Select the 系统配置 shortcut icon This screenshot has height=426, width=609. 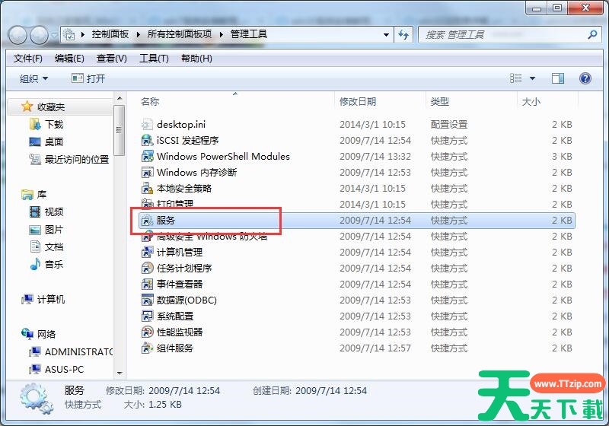pyautogui.click(x=147, y=316)
